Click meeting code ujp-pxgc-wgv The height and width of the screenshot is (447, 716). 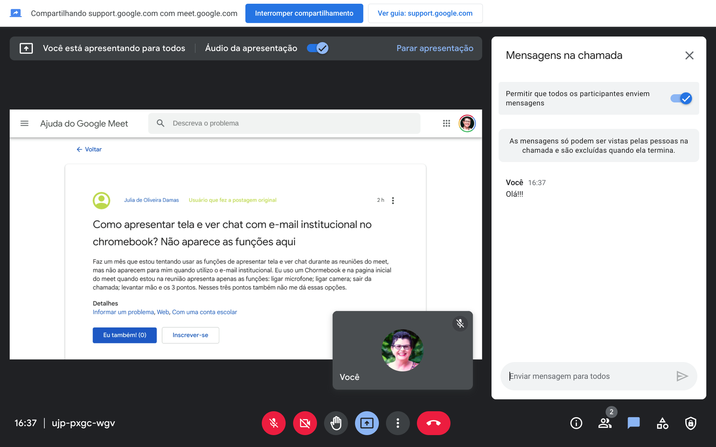pyautogui.click(x=84, y=423)
